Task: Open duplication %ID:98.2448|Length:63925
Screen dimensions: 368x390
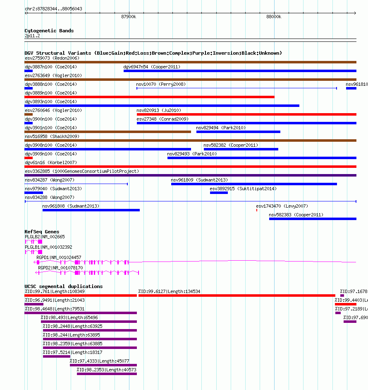Action: point(90,330)
